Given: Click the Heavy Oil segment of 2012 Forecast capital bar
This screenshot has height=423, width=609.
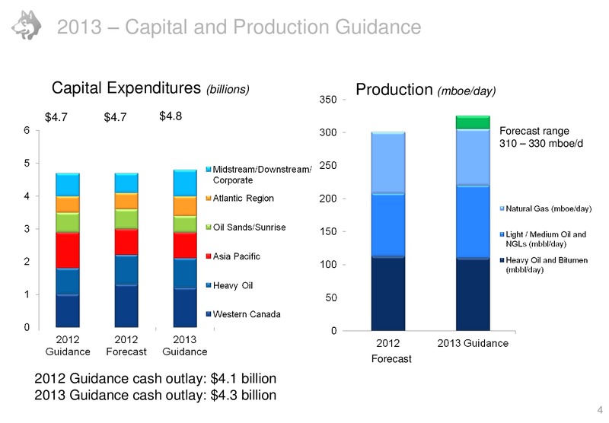Looking at the screenshot, I should (x=126, y=270).
